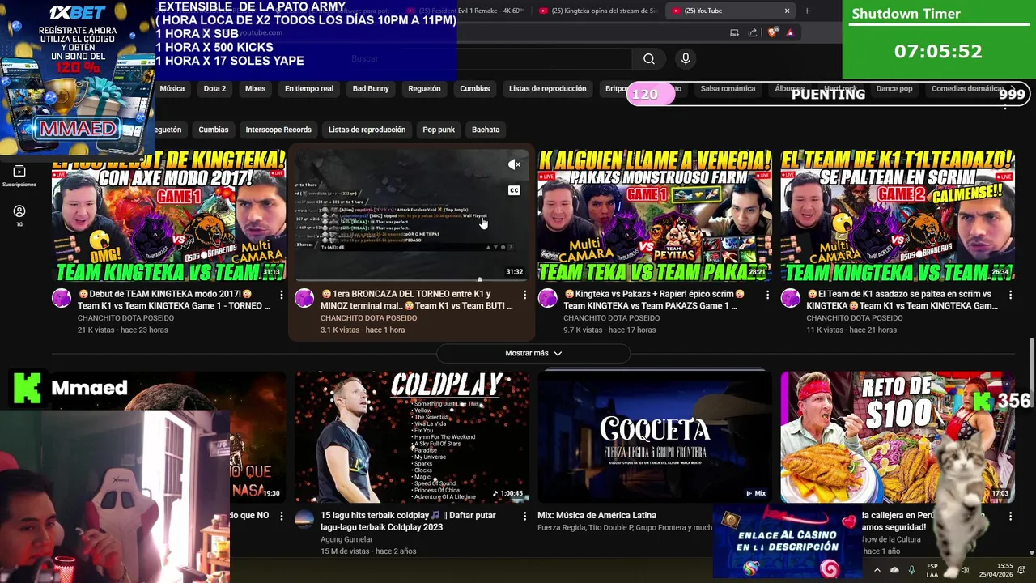Viewport: 1036px width, 583px height.
Task: Switch to Kingteka opina del stream tab
Action: 597,11
